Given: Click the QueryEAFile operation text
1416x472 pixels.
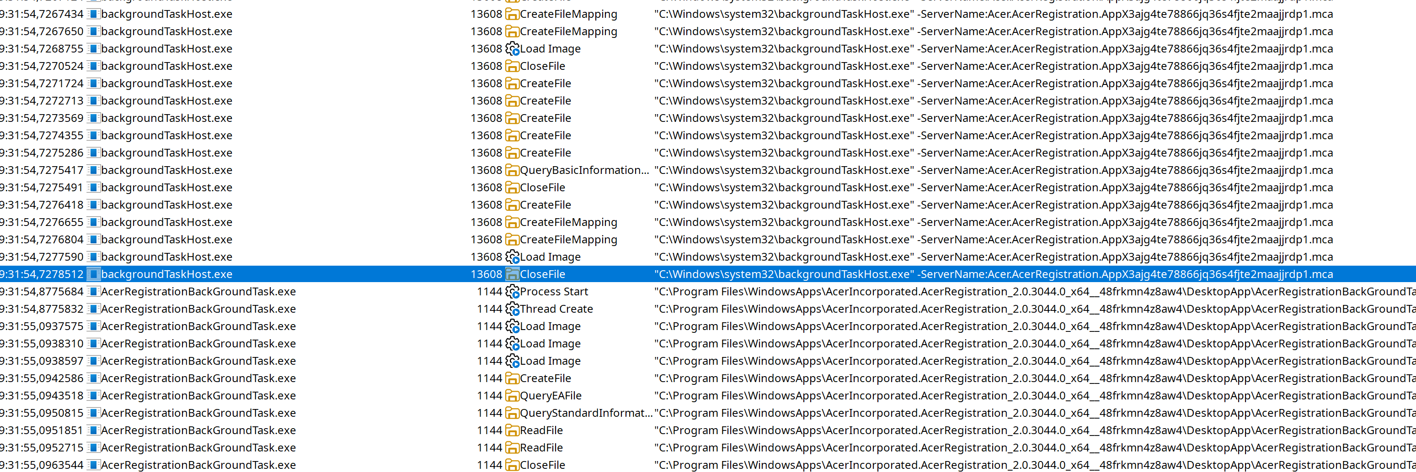Looking at the screenshot, I should [551, 396].
